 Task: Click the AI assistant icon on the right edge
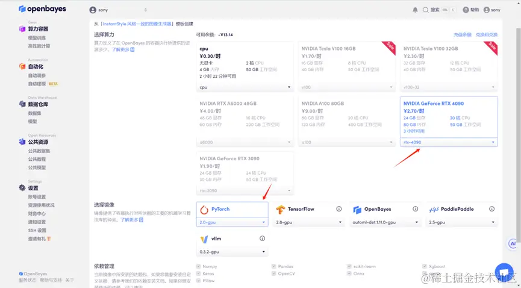pyautogui.click(x=513, y=243)
